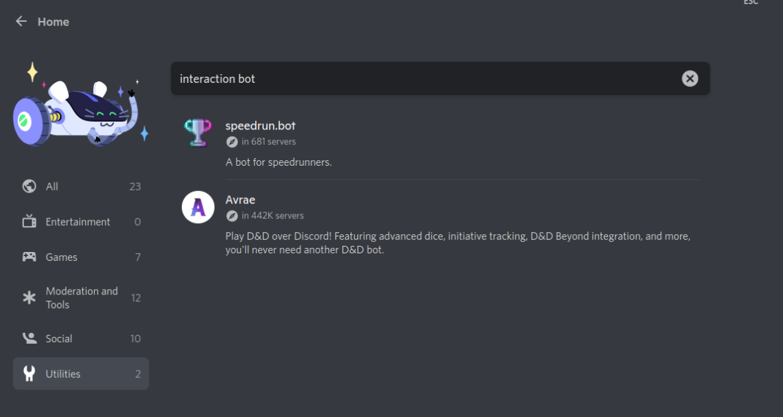The height and width of the screenshot is (417, 783).
Task: Click the Social person icon
Action: pos(28,338)
